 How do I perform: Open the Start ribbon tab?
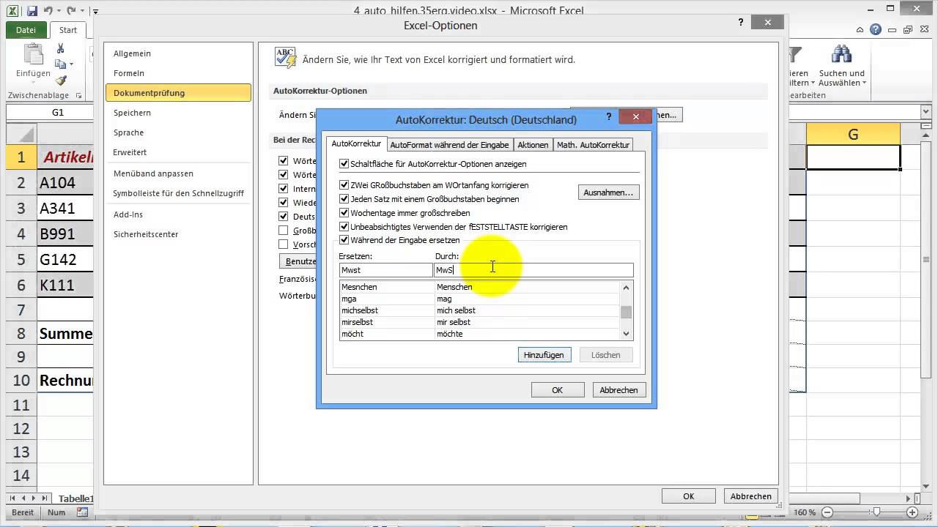(x=68, y=30)
